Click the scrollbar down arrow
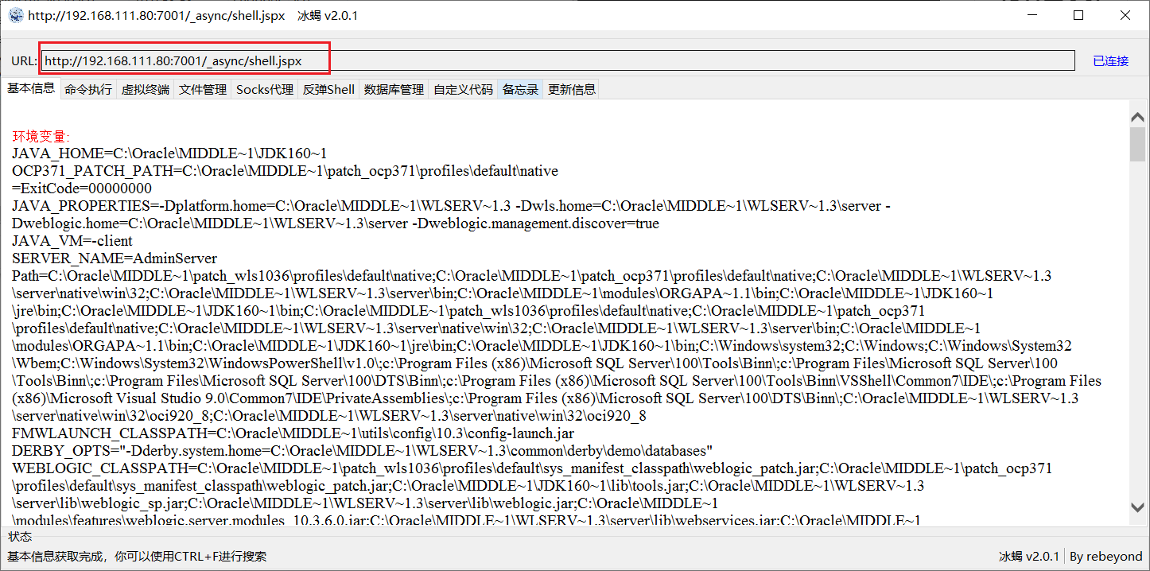Image resolution: width=1150 pixels, height=571 pixels. click(1137, 507)
